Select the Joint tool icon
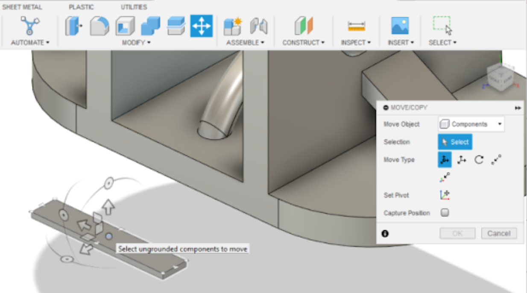 click(258, 26)
